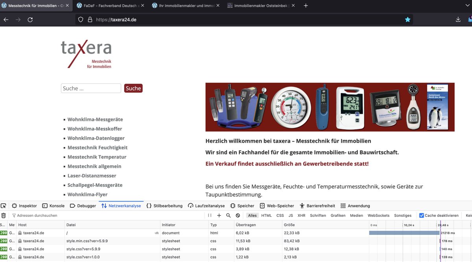Screen dimensions: 472x262
Task: Toggle the blue bookmark star
Action: [x=408, y=20]
